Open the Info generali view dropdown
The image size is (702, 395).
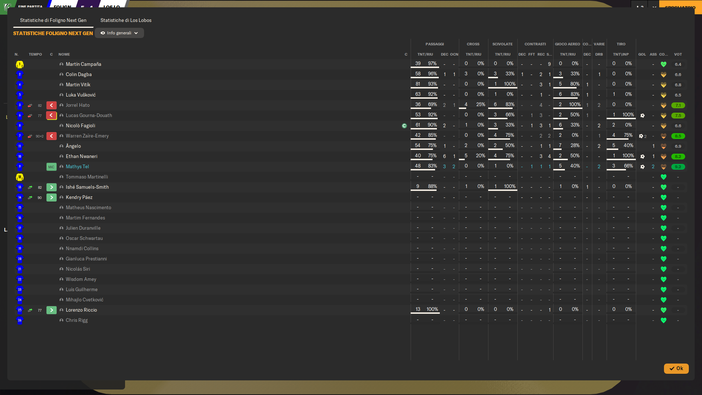coord(119,33)
